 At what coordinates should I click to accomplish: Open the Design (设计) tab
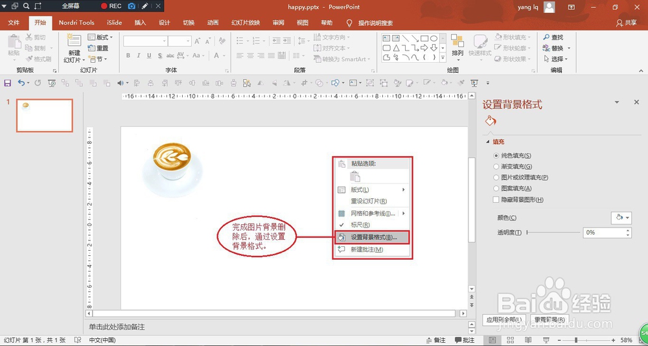tap(165, 23)
